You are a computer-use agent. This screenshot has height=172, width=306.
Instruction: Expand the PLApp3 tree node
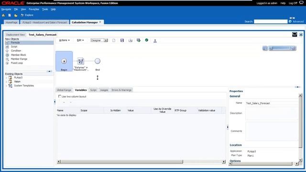[x=6, y=77]
